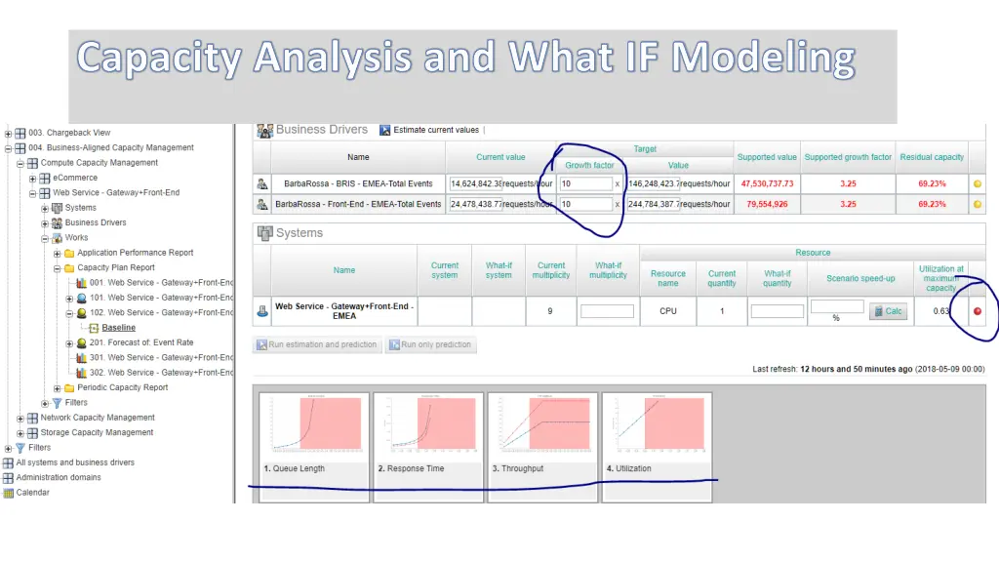
Task: Click the chart icon of report 302
Action: pos(82,373)
